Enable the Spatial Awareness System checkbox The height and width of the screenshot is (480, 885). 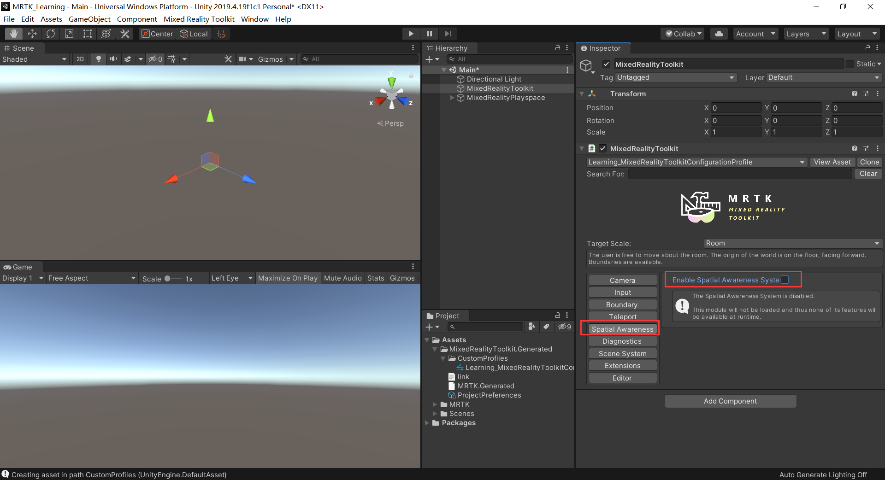[x=785, y=280]
